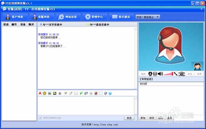Toggle the save chat record checkbox
Viewport: 206px width, 129px height.
pyautogui.click(x=40, y=118)
